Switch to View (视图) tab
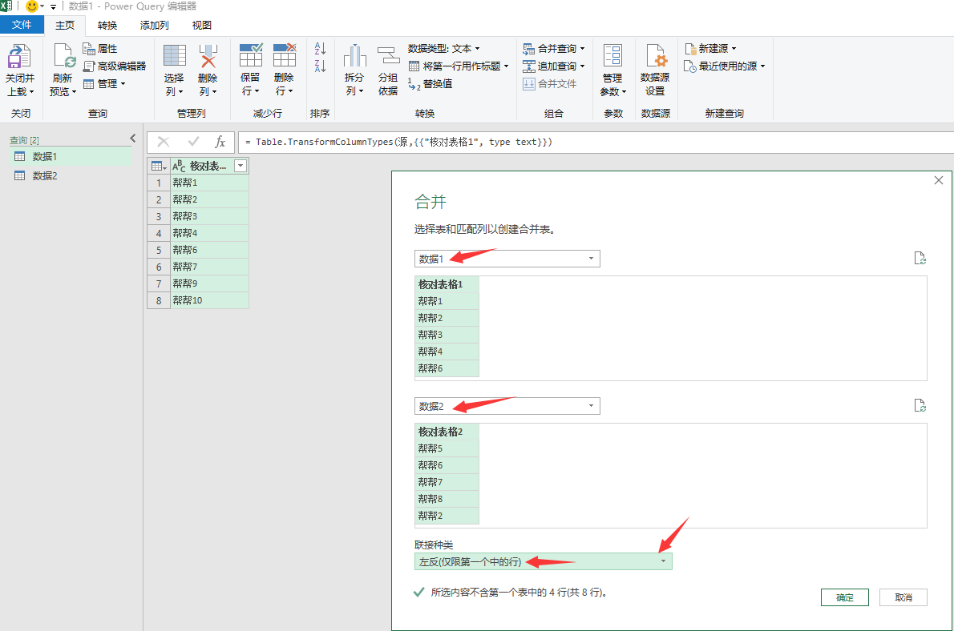 tap(202, 26)
